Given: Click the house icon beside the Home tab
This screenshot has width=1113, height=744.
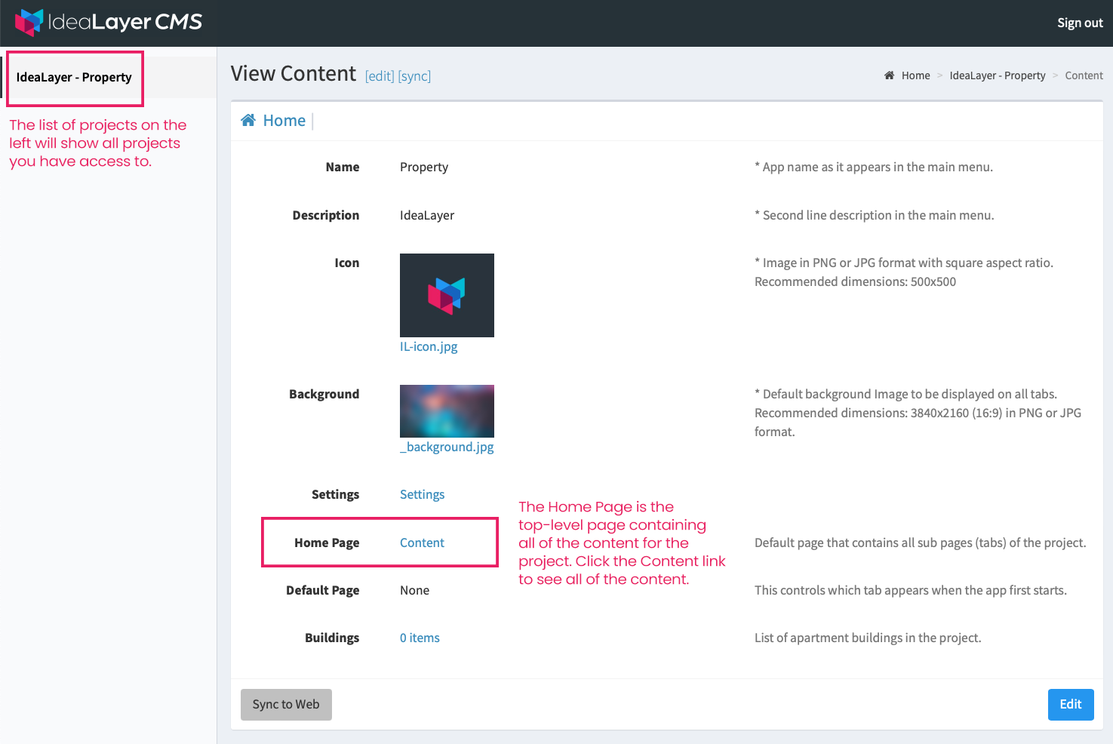Looking at the screenshot, I should pos(248,121).
